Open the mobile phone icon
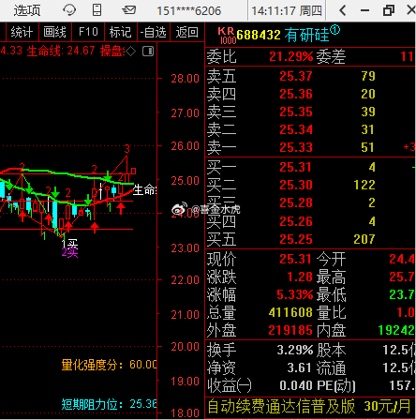416x420 pixels. click(97, 9)
